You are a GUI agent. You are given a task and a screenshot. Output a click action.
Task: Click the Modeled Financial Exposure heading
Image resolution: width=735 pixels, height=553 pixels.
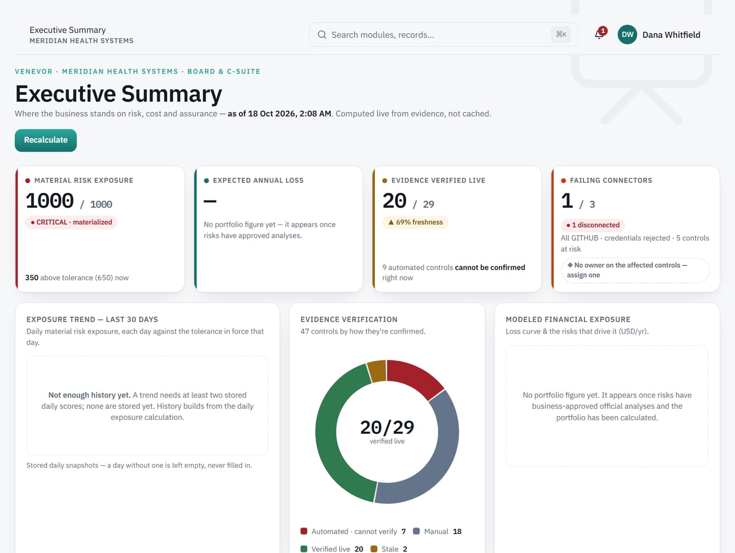tap(568, 320)
